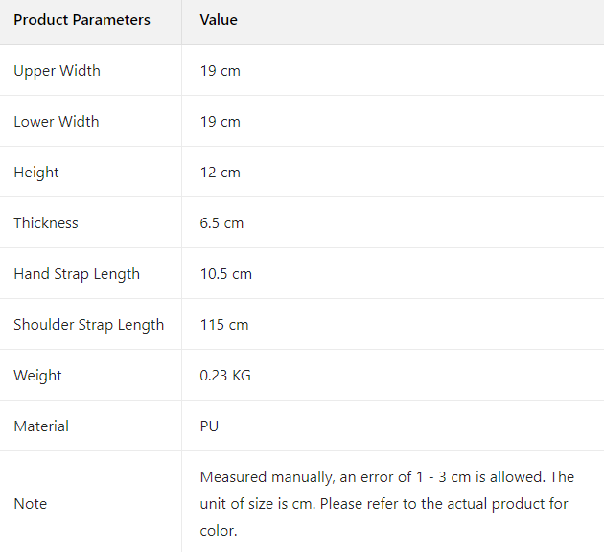Select the Lower Width label cell
The image size is (604, 552).
coord(57,122)
